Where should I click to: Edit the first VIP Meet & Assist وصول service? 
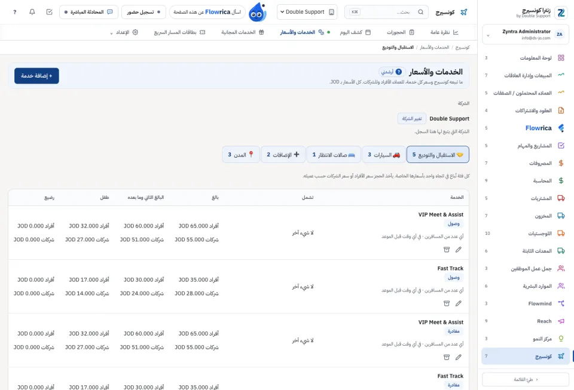point(459,250)
